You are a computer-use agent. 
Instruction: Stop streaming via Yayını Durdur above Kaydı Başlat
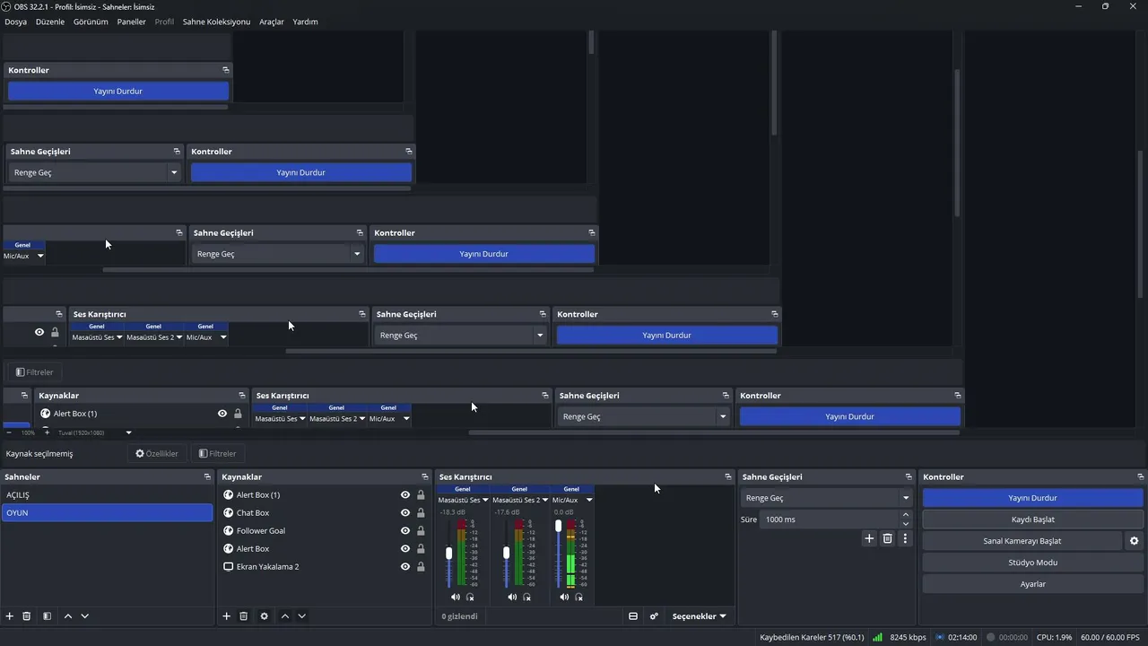[x=1033, y=498]
